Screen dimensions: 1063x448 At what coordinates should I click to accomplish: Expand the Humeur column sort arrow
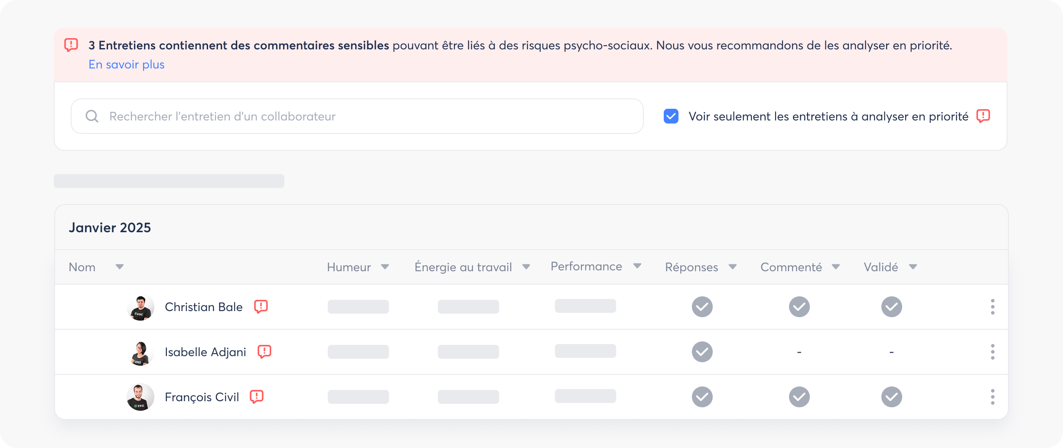click(x=385, y=267)
